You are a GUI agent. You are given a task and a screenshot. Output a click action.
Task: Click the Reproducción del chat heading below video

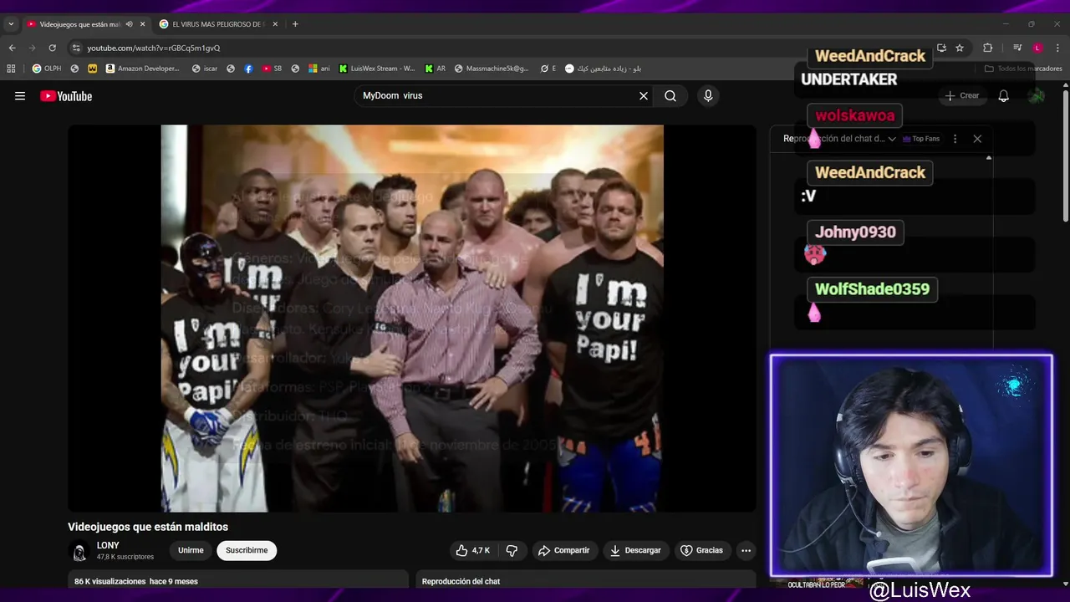pyautogui.click(x=461, y=581)
